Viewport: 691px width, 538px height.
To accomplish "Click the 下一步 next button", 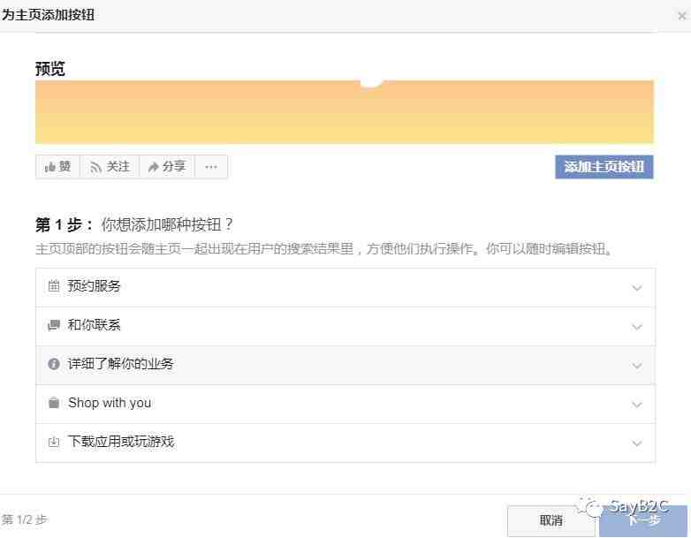I will point(643,521).
